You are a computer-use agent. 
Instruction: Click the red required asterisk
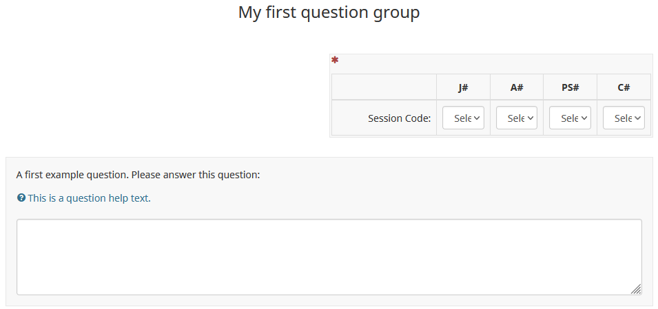point(335,61)
